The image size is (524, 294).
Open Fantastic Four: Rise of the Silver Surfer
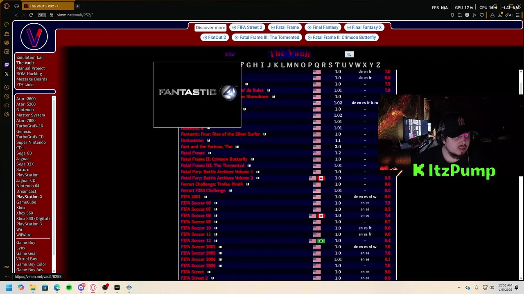coord(220,134)
